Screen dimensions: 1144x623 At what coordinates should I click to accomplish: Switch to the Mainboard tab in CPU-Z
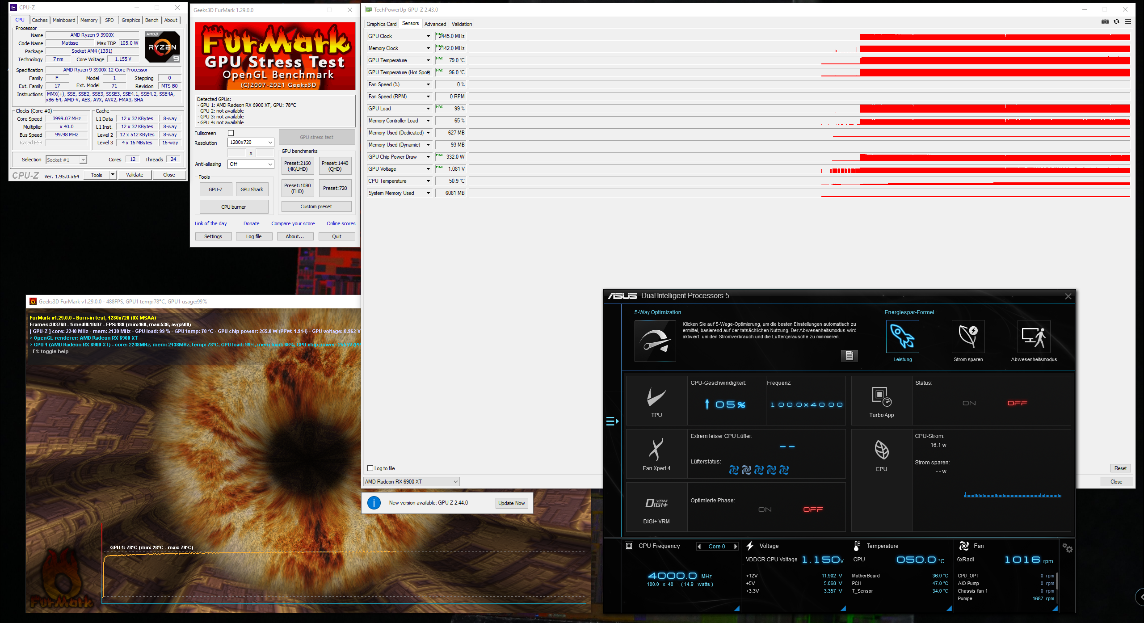coord(64,20)
